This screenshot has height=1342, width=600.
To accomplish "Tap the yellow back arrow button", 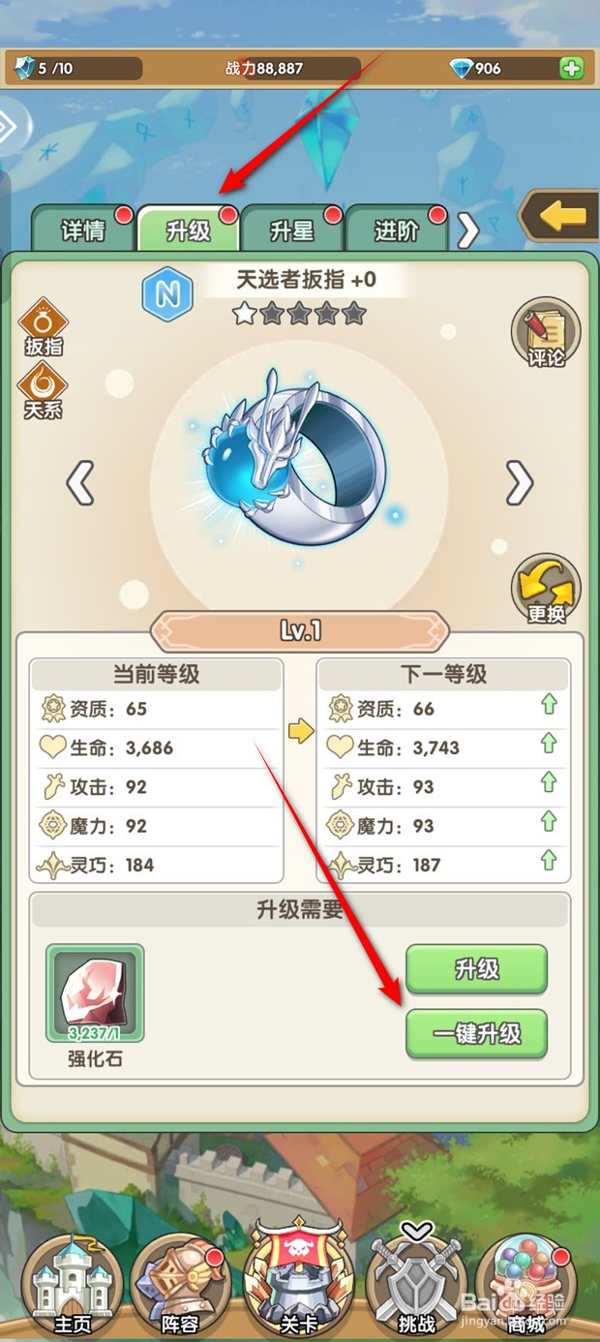I will [561, 217].
